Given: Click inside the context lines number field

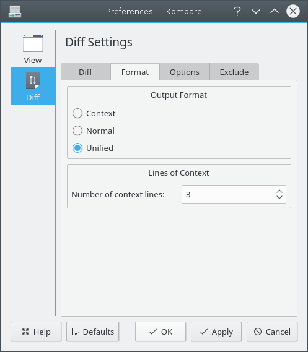Looking at the screenshot, I should point(228,194).
